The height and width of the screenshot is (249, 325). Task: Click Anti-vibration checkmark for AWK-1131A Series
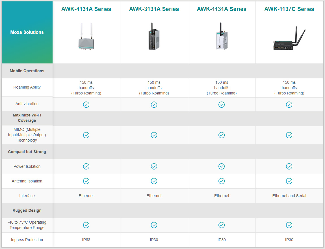pos(222,105)
